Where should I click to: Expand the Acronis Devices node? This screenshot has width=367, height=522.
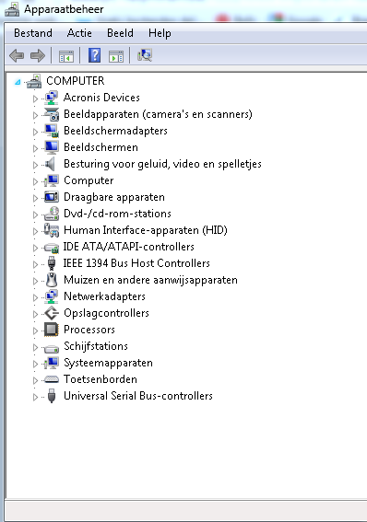tap(35, 99)
